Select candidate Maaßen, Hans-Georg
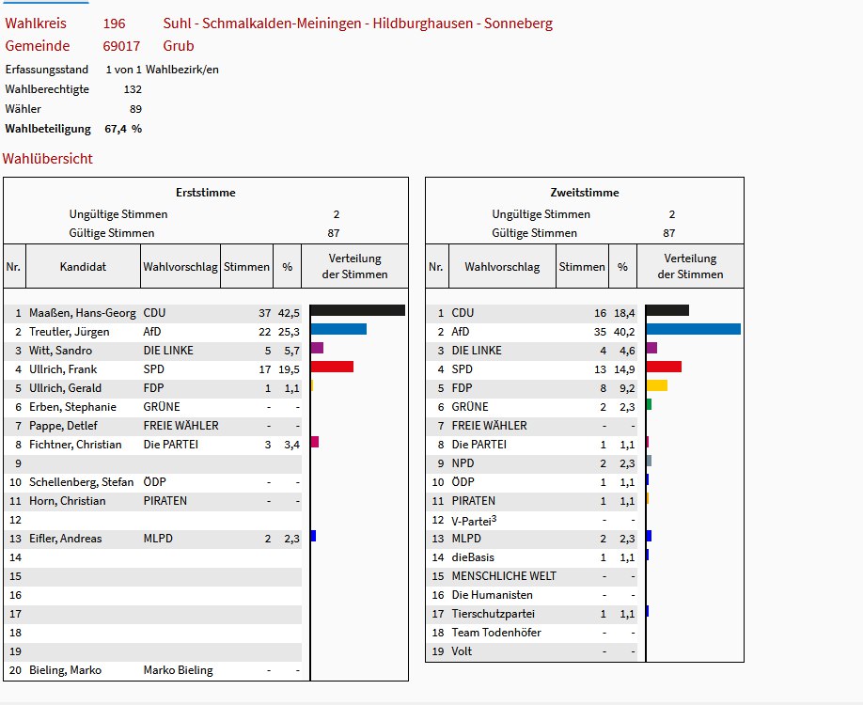Viewport: 863px width, 705px height. (x=83, y=313)
